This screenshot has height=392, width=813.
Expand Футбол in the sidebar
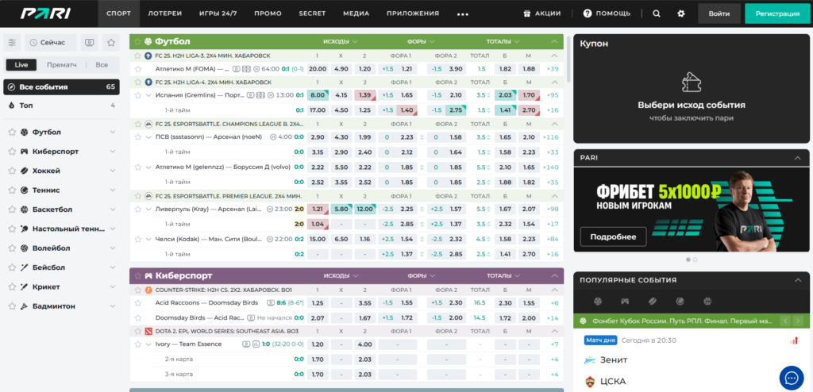[x=113, y=133]
